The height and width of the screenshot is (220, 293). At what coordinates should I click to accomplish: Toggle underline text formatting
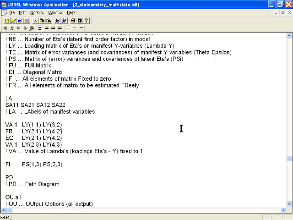pos(18,28)
